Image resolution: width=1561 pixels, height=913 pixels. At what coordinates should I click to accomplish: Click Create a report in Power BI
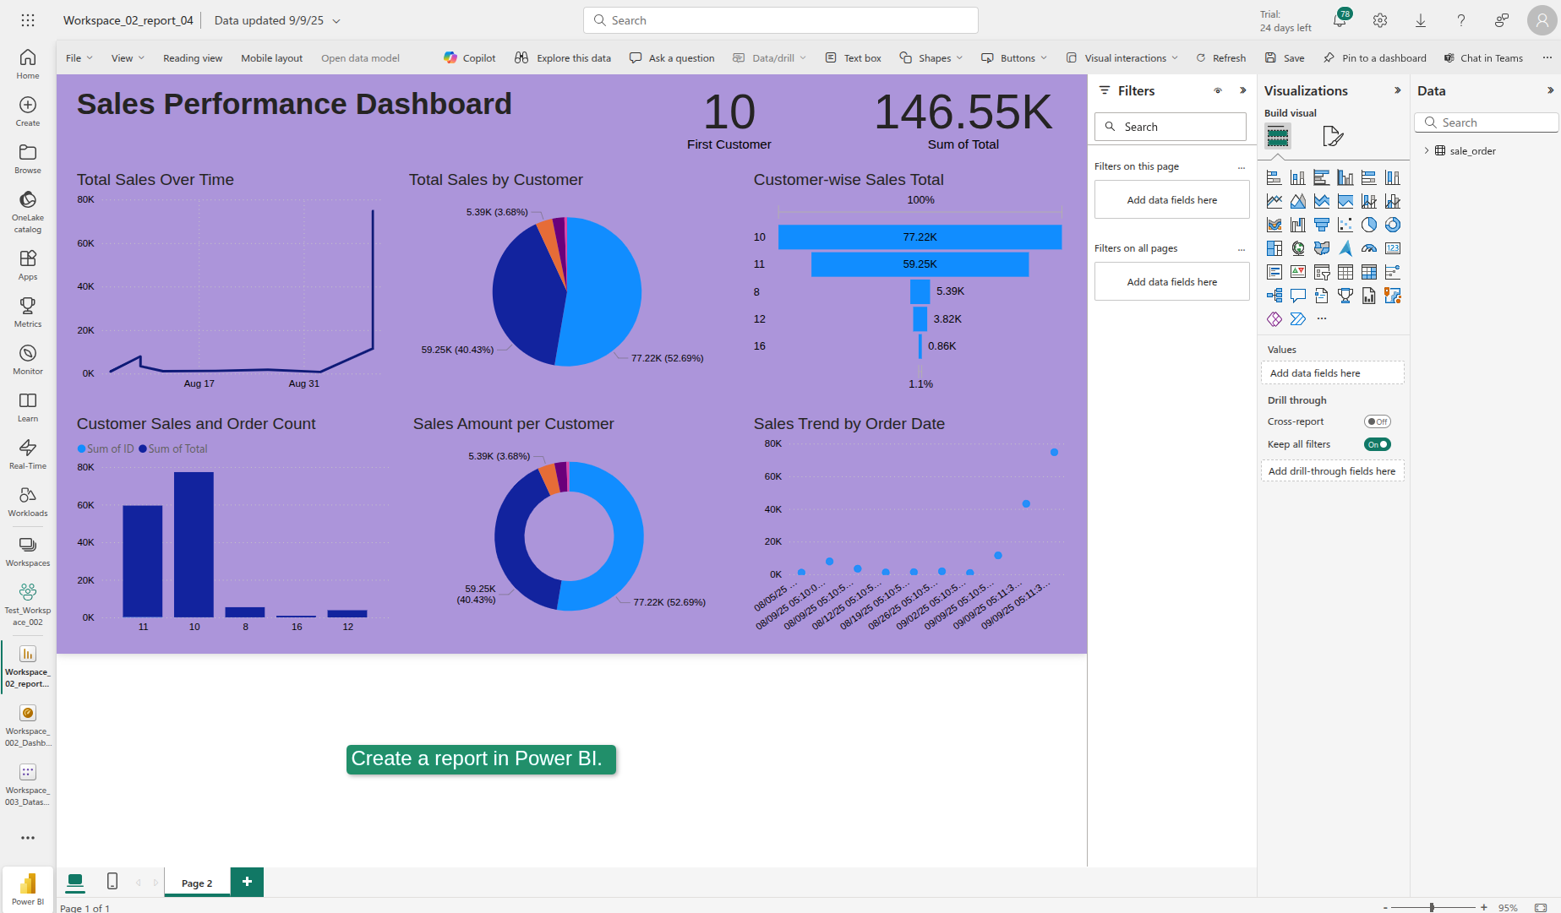coord(481,758)
